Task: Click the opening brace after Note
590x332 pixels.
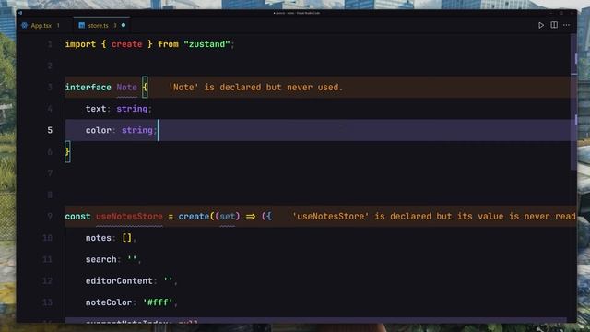Action: coord(145,88)
